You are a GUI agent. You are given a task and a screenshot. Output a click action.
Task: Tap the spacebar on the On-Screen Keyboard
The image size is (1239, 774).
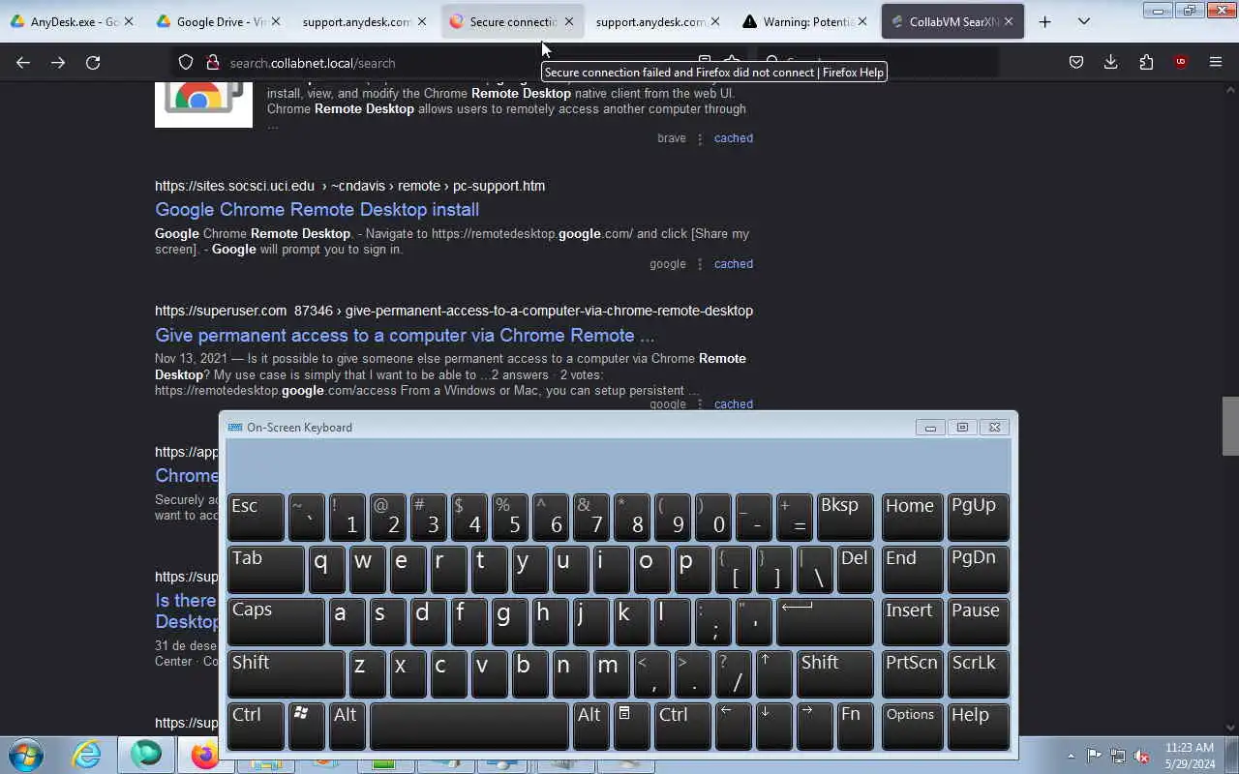pos(469,726)
